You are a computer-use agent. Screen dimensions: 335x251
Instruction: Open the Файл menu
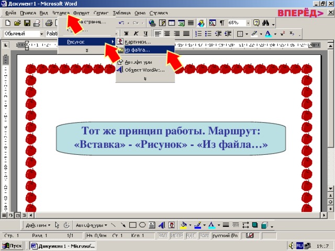tap(10, 13)
